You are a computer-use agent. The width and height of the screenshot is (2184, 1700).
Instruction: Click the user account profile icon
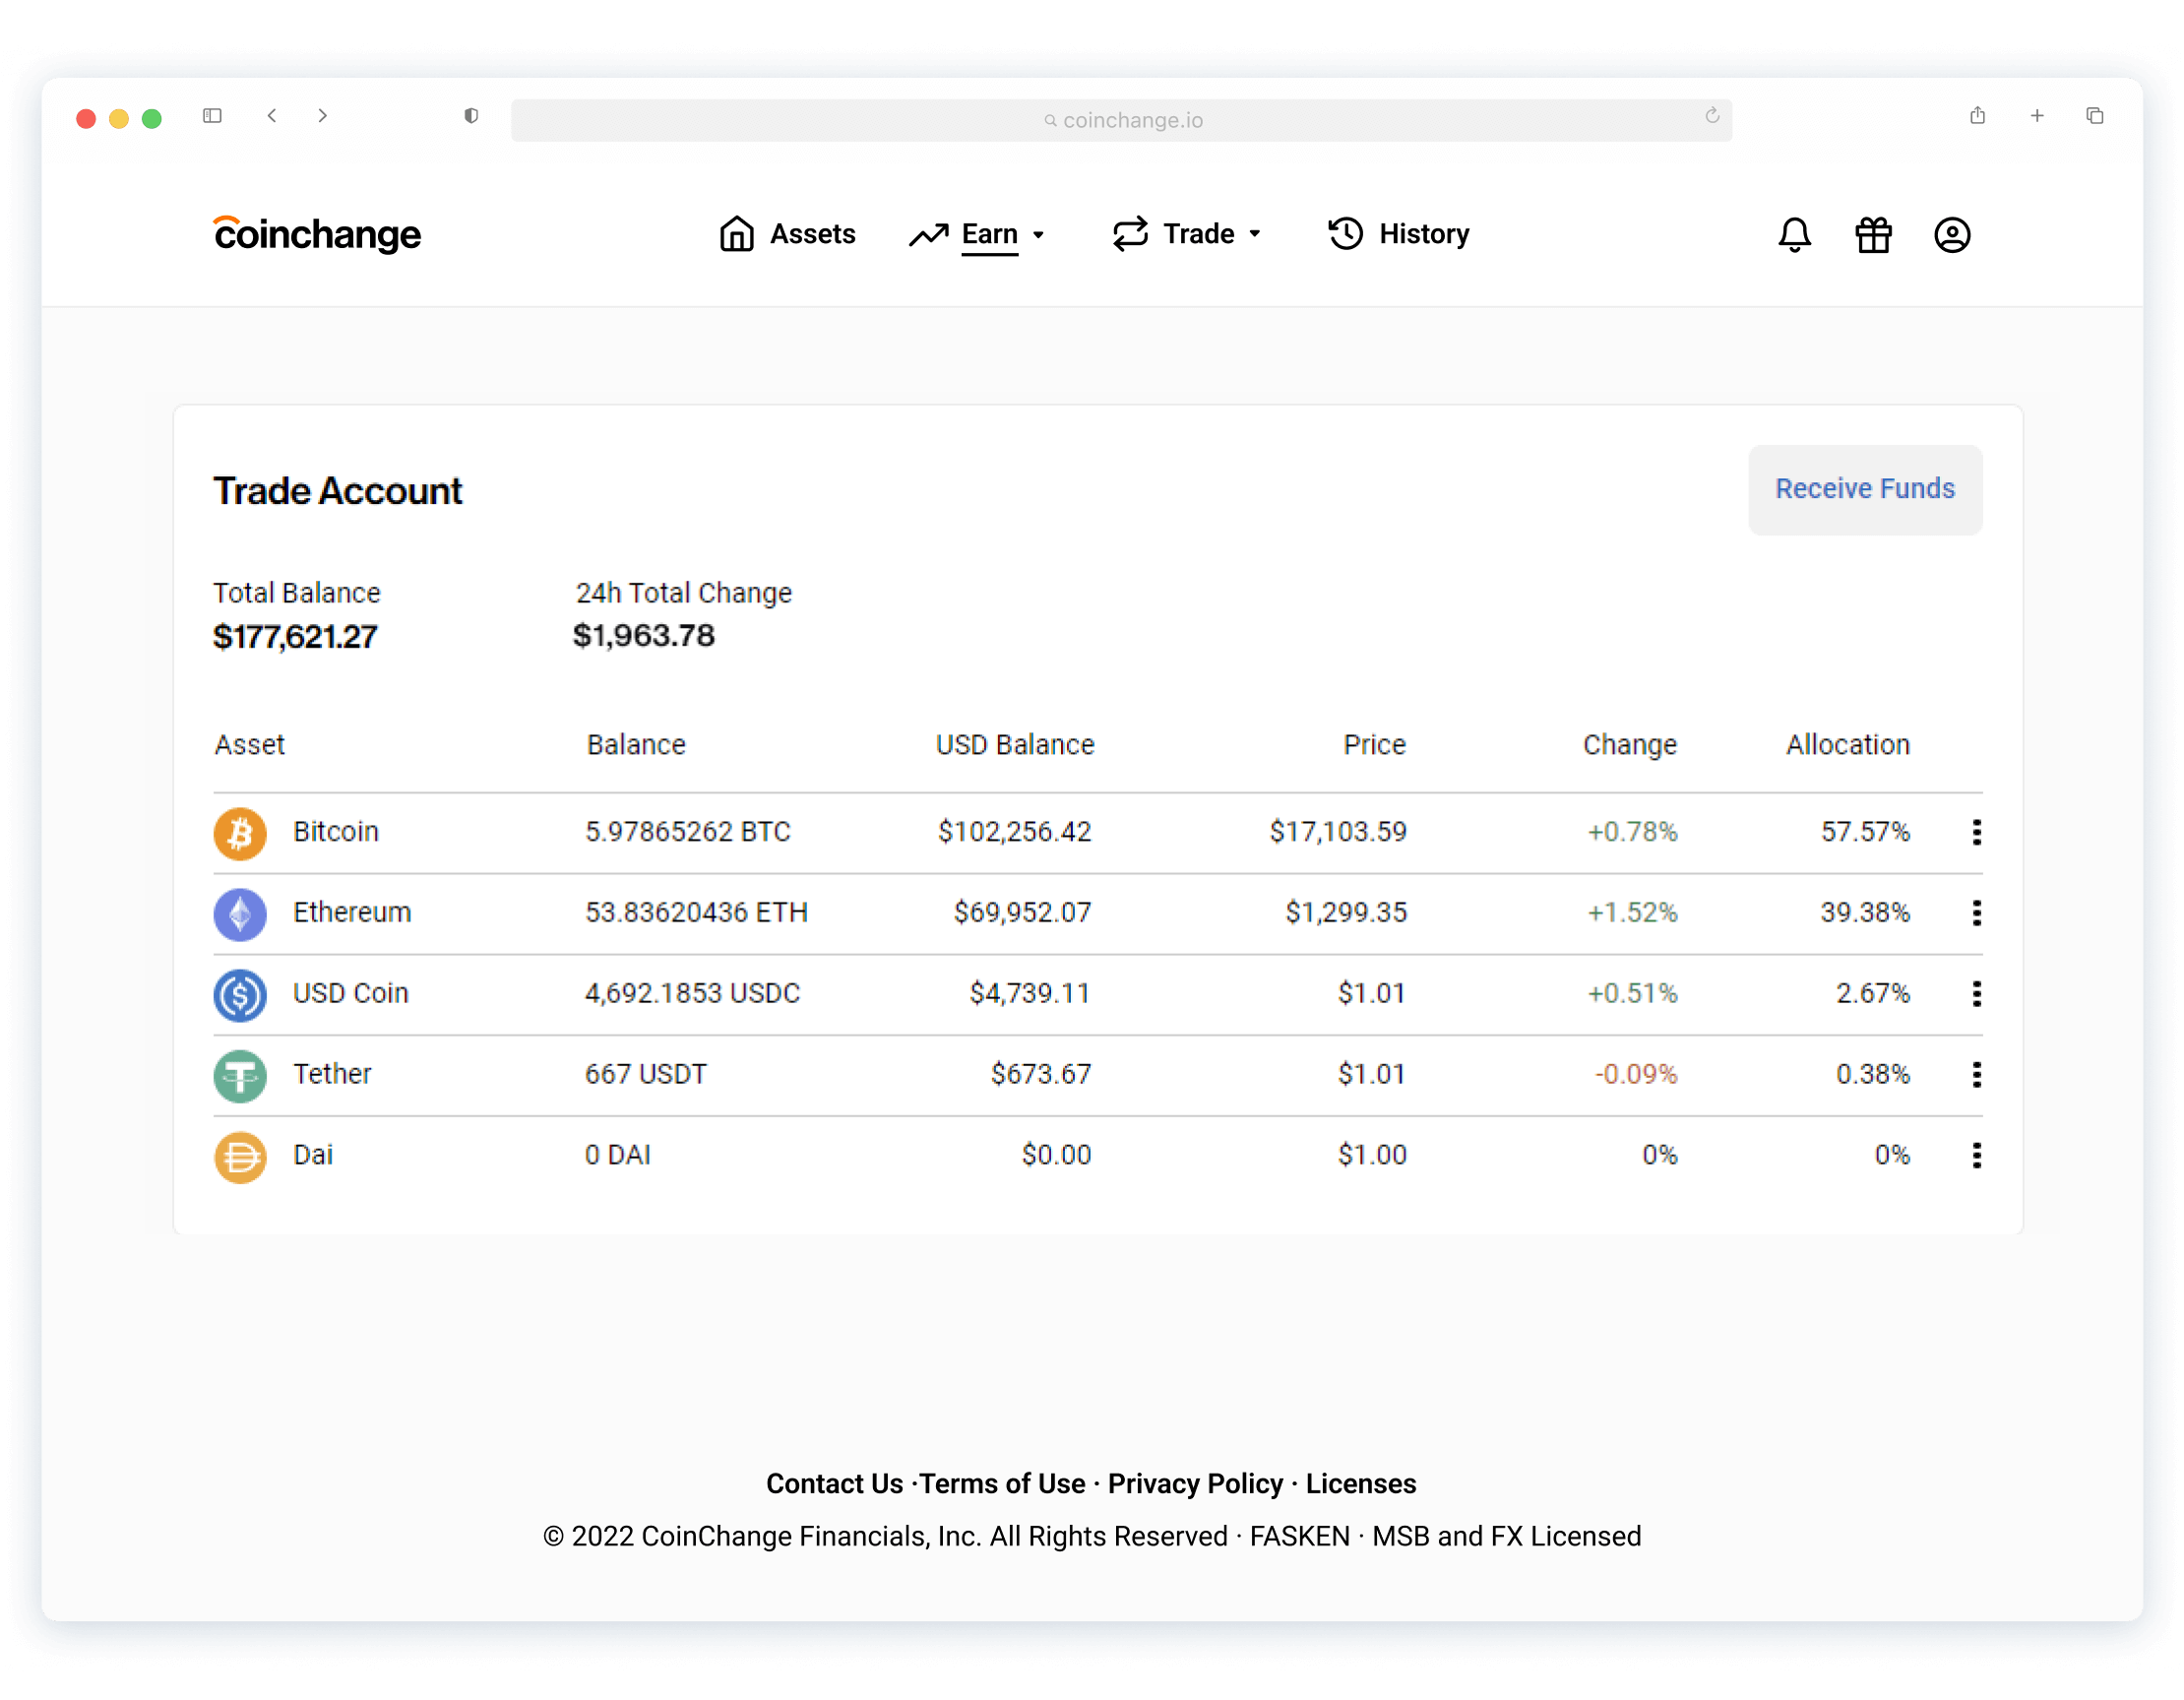pyautogui.click(x=1950, y=232)
